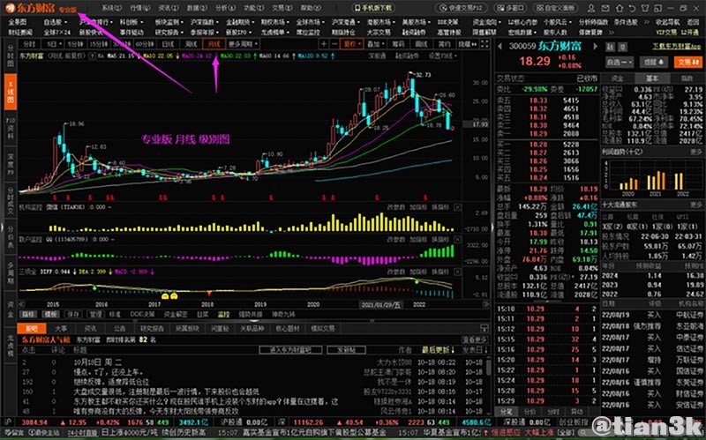Screen dimensions: 706x440
Task: Open the 多周期 sidebar item
Action: click(11, 273)
